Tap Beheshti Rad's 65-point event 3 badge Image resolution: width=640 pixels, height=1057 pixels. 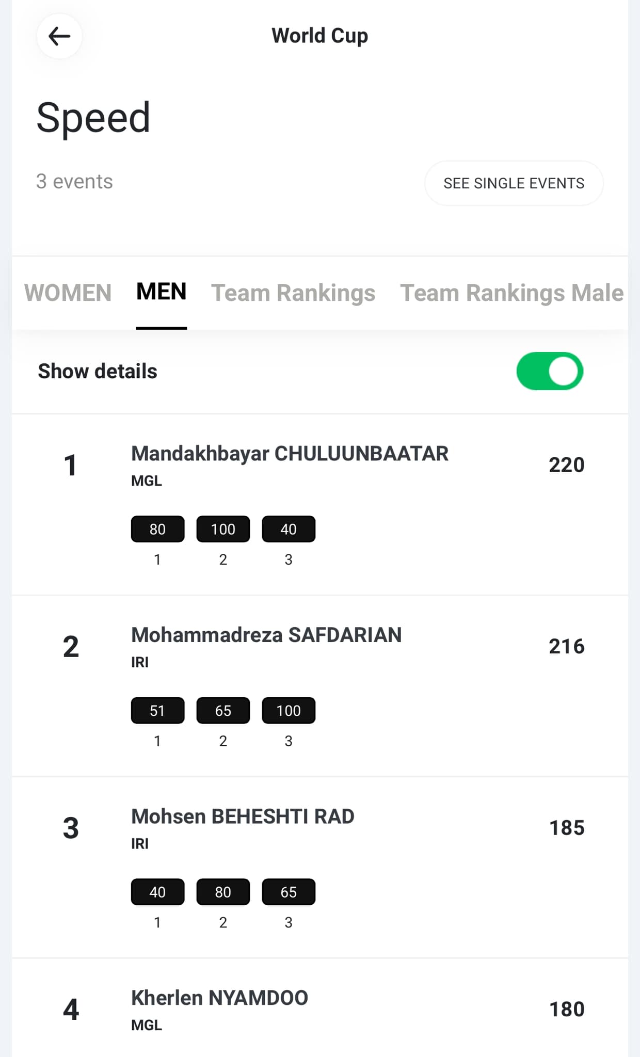pyautogui.click(x=289, y=892)
